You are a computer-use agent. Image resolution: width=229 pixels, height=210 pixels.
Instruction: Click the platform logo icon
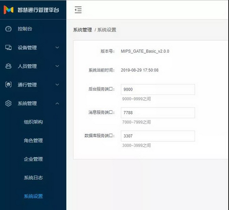[x=9, y=10]
